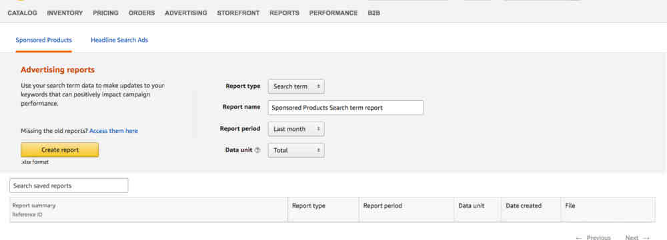Open the B2B menu
This screenshot has height=240, width=667.
[x=374, y=13]
